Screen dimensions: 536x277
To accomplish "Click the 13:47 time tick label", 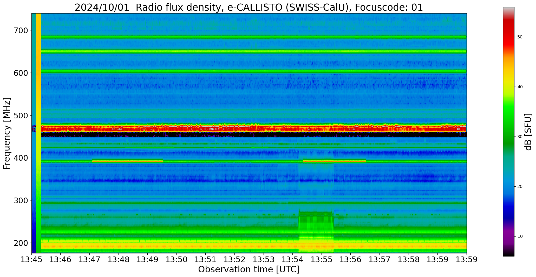I will point(90,260).
